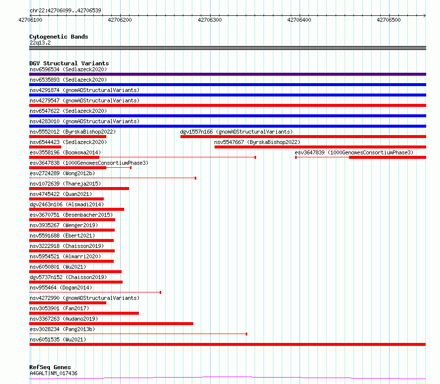Viewport: 440px width, 384px height.
Task: Click esv3028234 (Pang2013b) label
Action: [x=62, y=329]
